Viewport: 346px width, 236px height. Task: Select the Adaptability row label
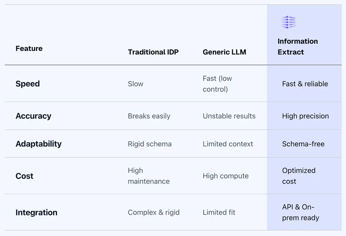pyautogui.click(x=38, y=144)
